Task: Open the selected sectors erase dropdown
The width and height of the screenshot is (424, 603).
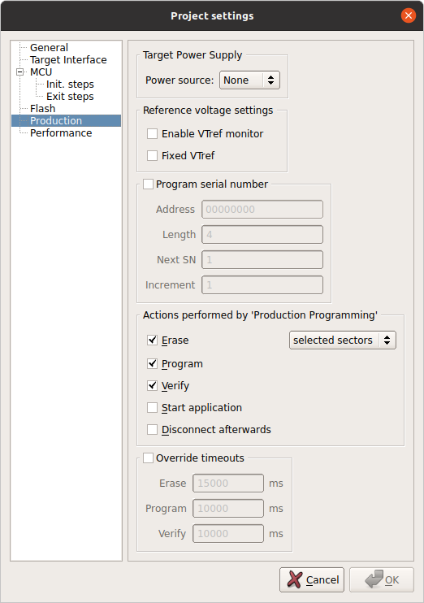Action: click(x=343, y=341)
